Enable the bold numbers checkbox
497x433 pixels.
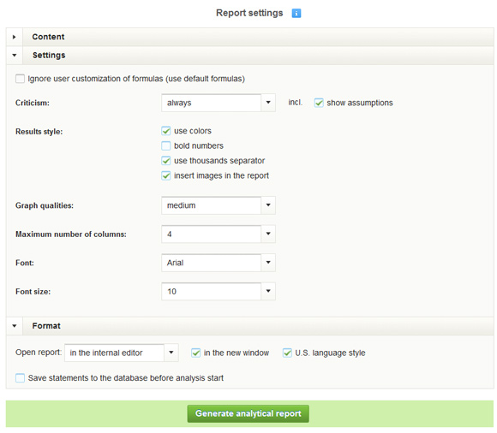click(165, 145)
